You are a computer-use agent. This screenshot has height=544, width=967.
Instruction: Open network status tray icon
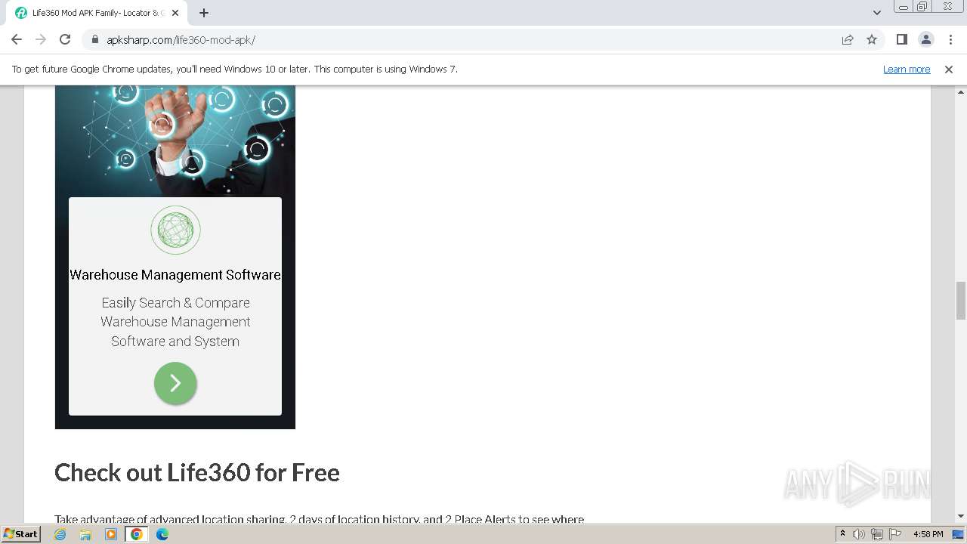[877, 534]
